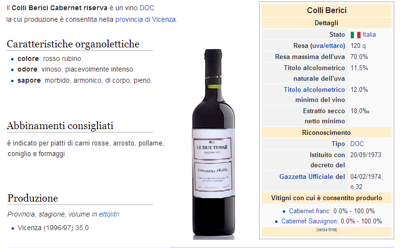Click the Vitigni con cui è consentito produrlo header
Screen dimensions: 401x248
[327, 198]
